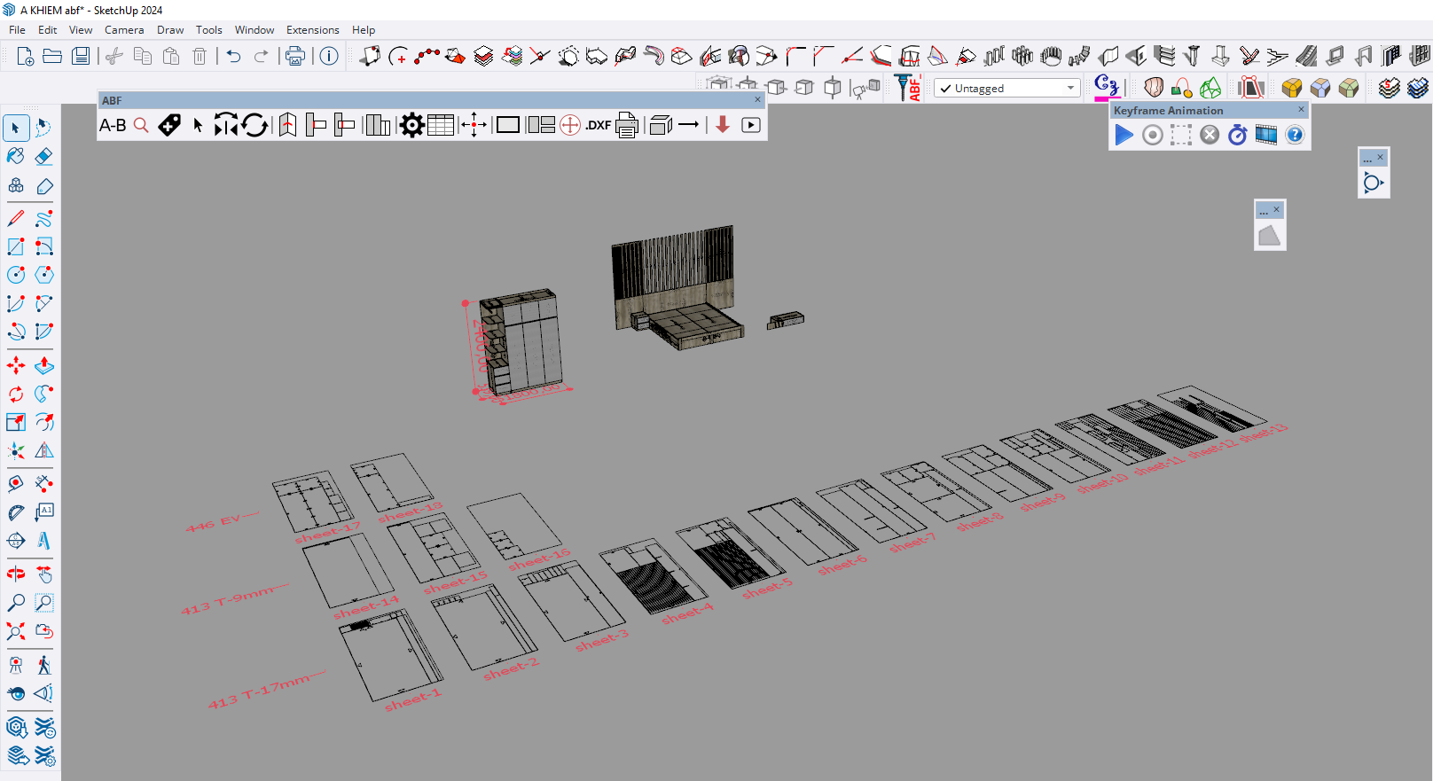Open Model Info icon
Image resolution: width=1433 pixels, height=781 pixels.
coord(329,57)
